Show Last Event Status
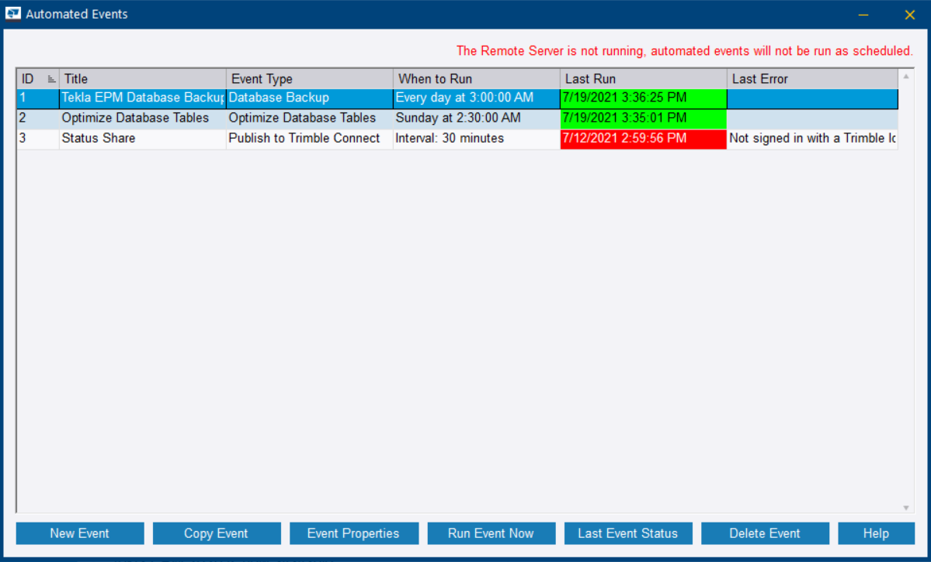The image size is (931, 562). point(628,533)
